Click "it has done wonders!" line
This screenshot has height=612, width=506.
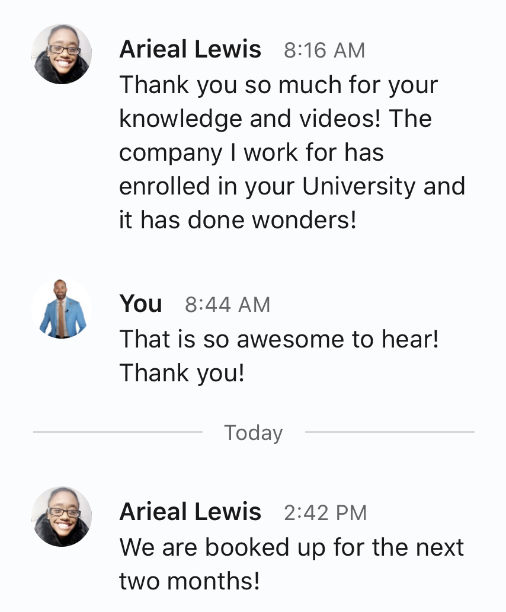(238, 221)
